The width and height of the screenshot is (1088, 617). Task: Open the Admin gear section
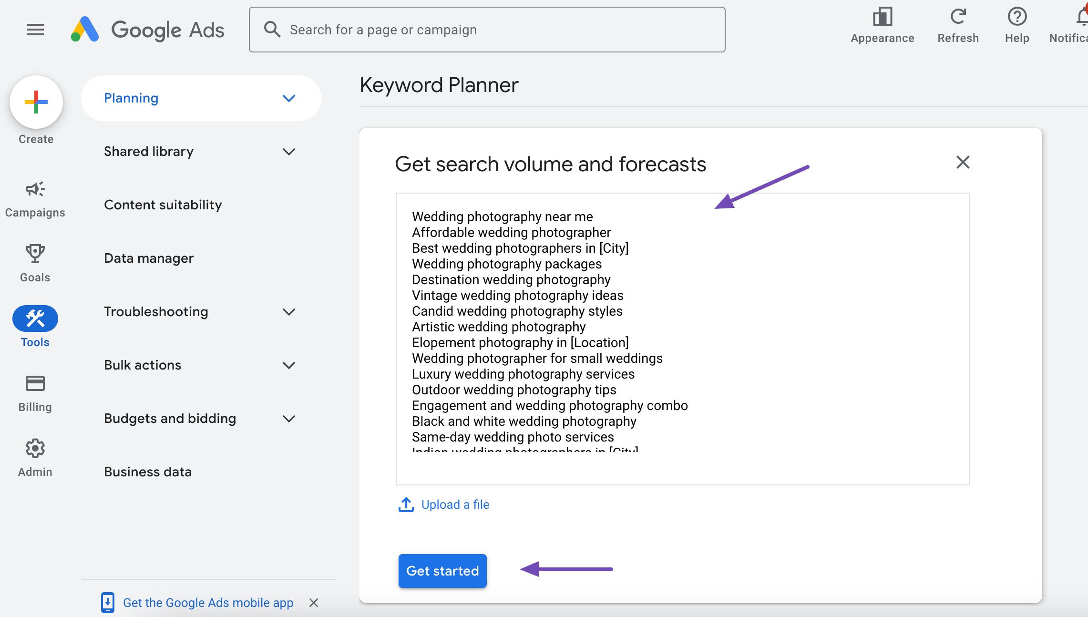click(x=35, y=458)
